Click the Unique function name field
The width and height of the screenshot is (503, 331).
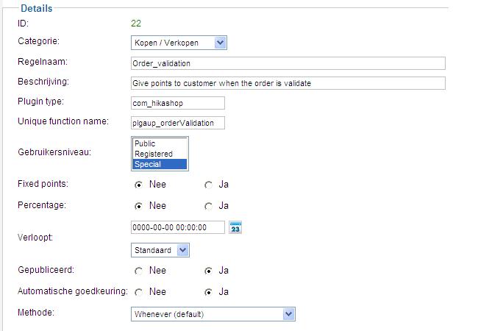(178, 123)
